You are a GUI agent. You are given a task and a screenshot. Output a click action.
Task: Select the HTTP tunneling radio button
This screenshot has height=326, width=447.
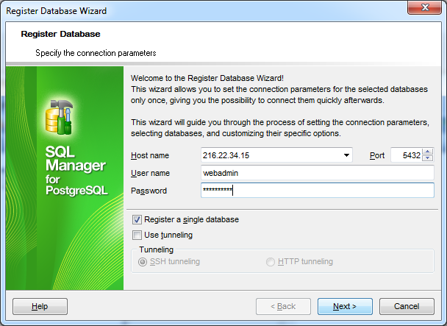click(x=271, y=262)
